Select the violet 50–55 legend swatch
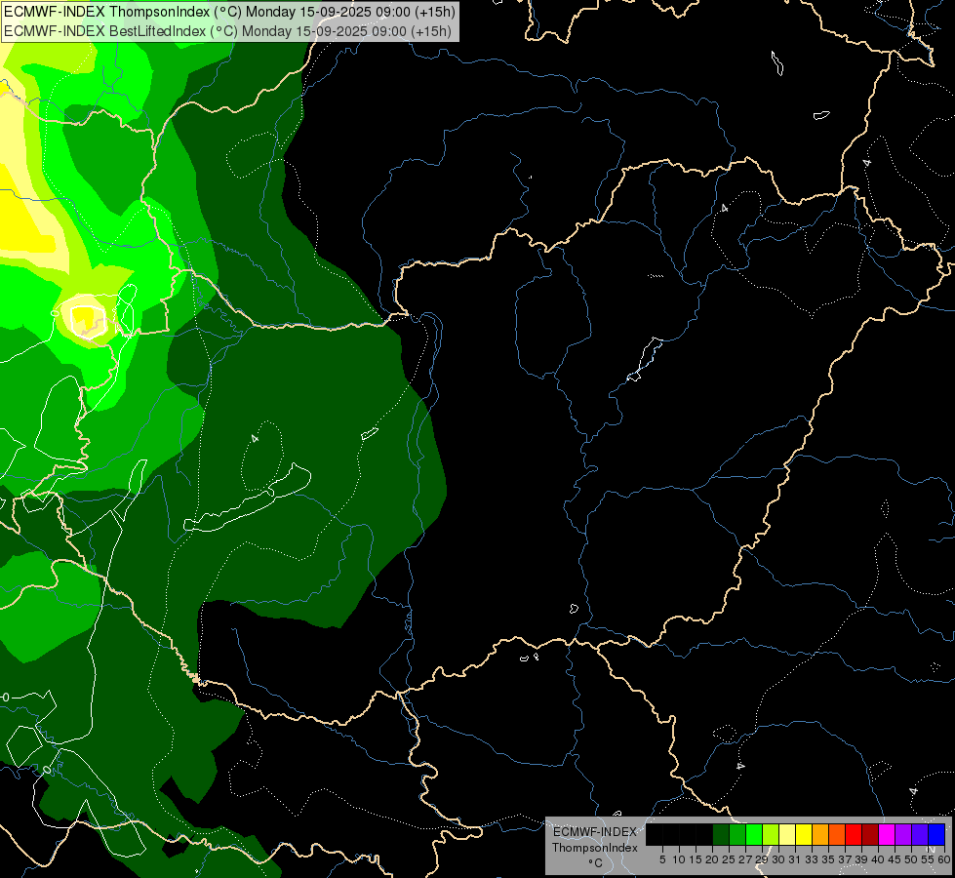 (x=920, y=834)
